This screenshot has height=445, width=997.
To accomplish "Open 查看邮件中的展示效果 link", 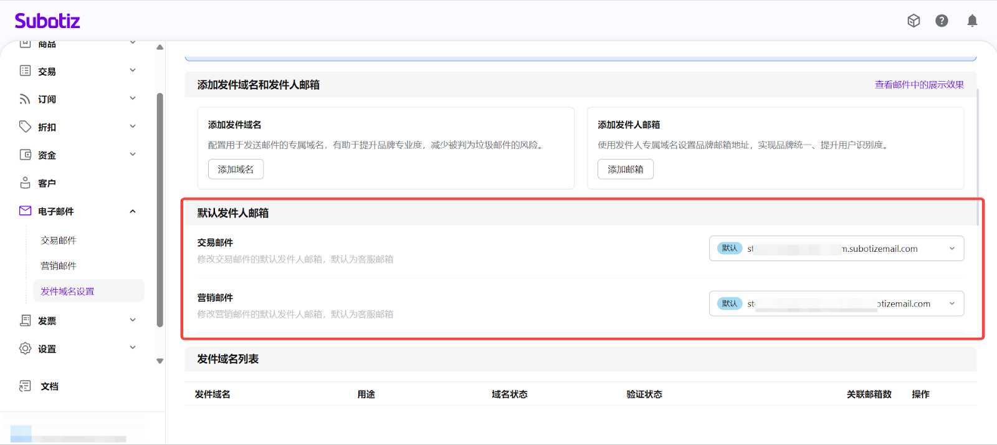I will 919,85.
